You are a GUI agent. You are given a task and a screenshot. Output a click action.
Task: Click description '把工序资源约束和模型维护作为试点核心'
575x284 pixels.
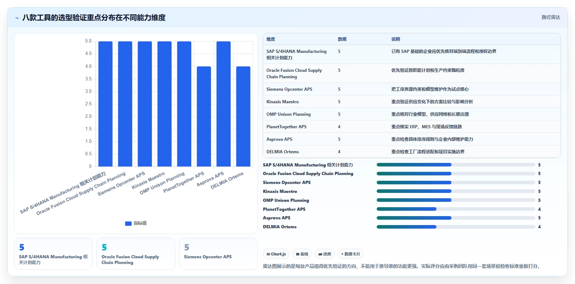click(430, 89)
